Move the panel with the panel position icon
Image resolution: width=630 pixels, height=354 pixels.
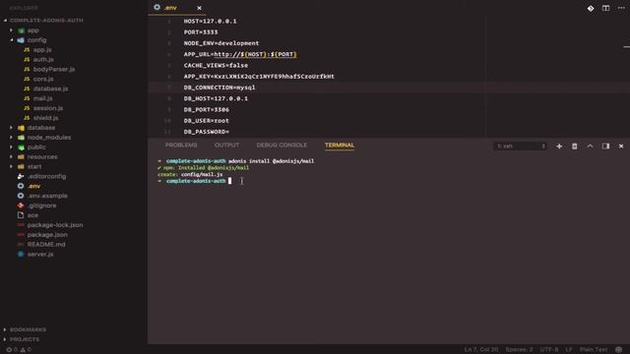pos(605,147)
